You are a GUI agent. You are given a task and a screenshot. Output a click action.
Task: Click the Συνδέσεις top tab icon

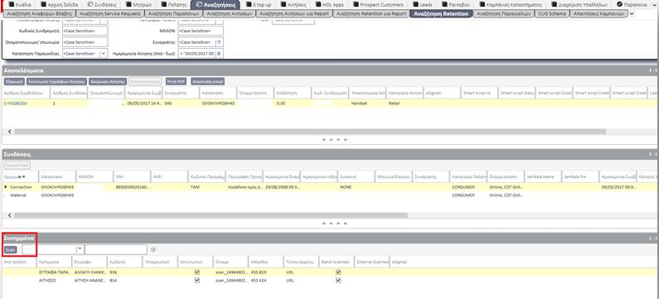click(90, 5)
